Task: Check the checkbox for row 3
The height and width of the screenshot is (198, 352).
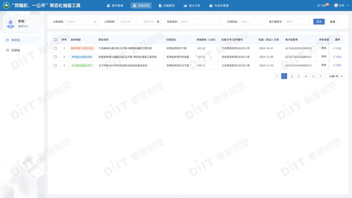Action: 55,65
